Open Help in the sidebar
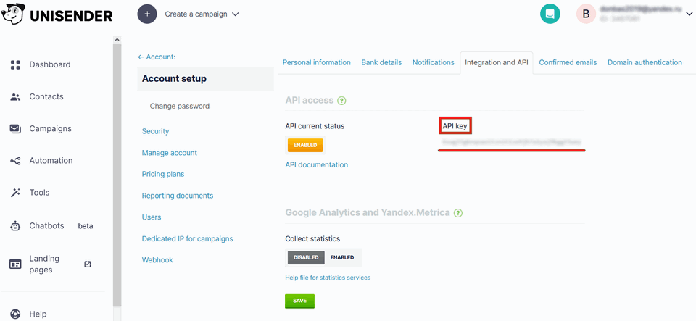 (x=38, y=314)
